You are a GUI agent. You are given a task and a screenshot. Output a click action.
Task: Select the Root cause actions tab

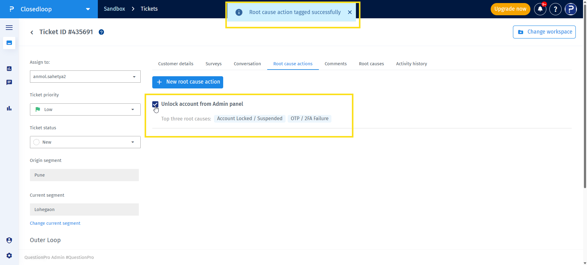[x=293, y=64]
